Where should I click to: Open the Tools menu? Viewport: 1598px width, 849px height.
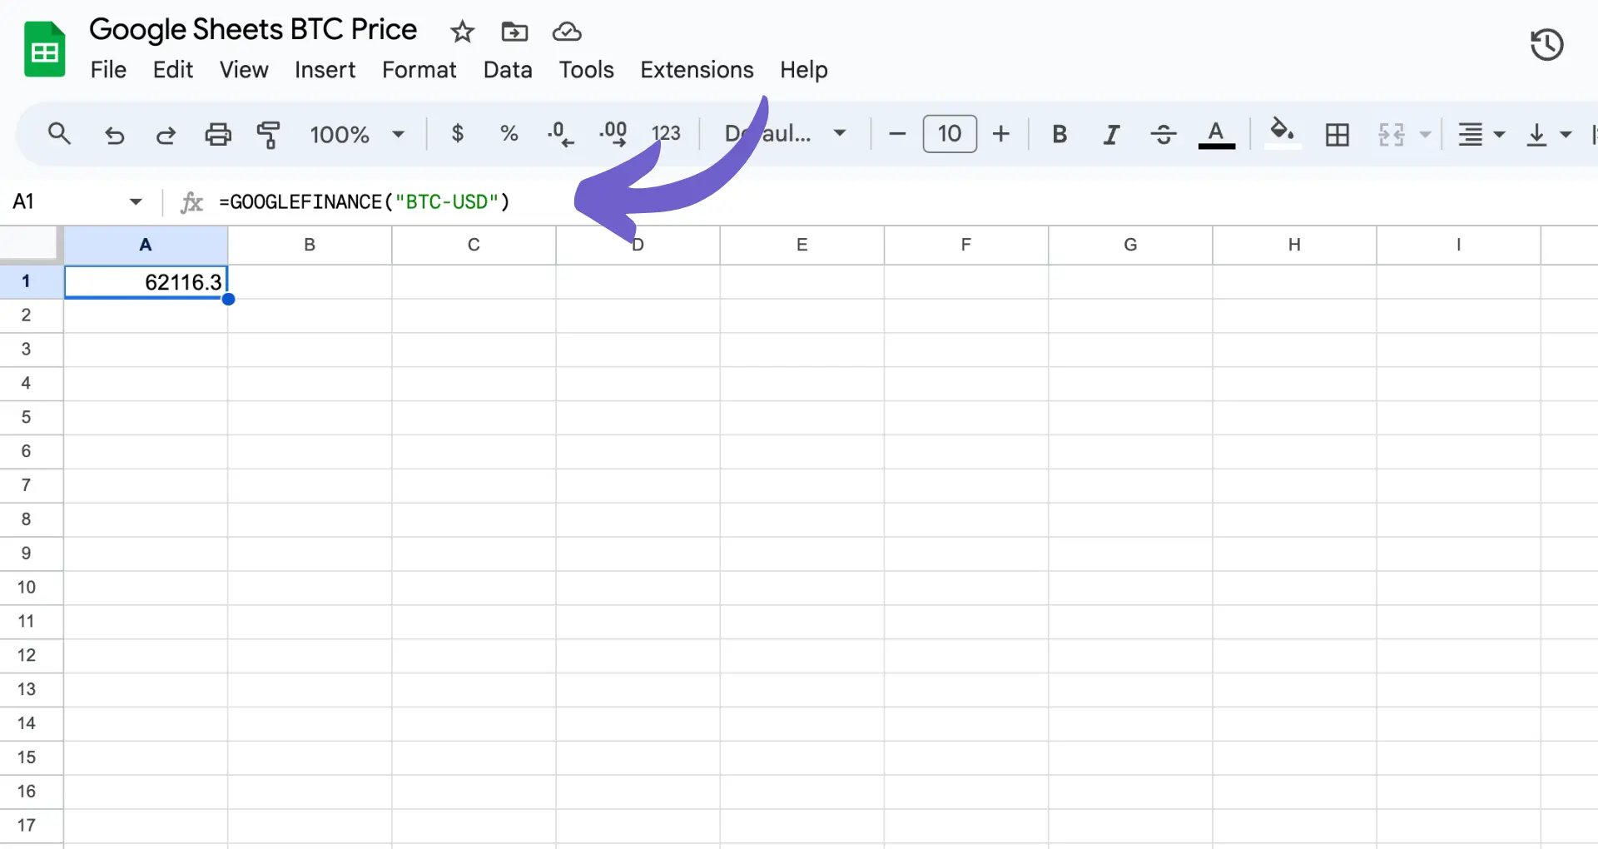(586, 70)
